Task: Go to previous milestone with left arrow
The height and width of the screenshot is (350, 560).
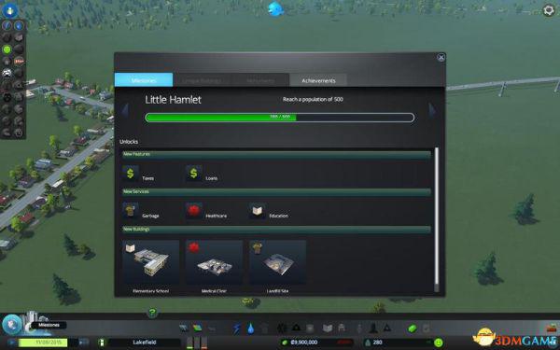Action: pos(125,110)
